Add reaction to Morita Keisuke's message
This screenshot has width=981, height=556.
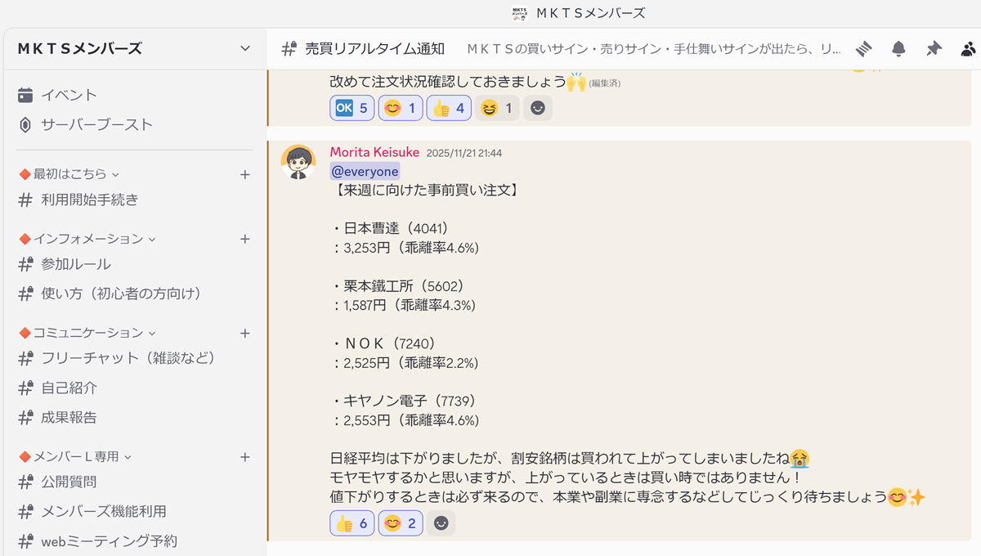click(x=441, y=523)
